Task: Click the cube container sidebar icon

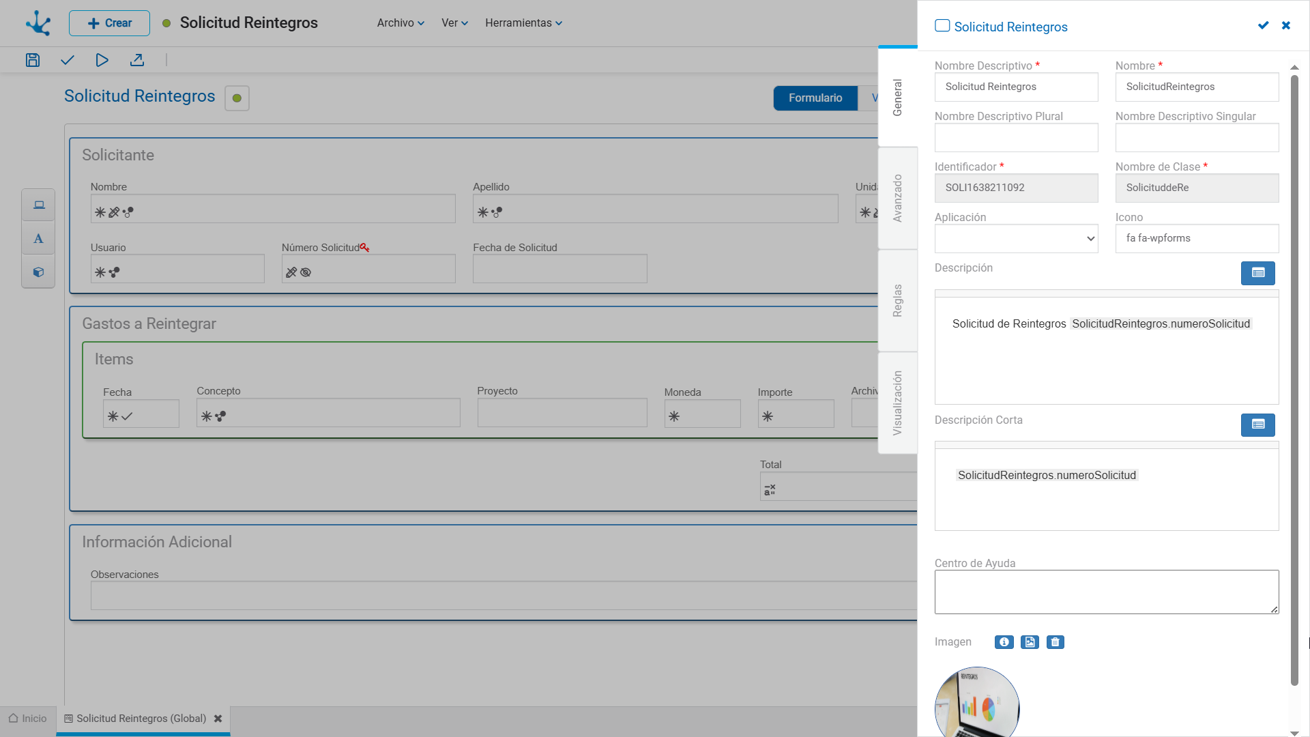Action: tap(38, 272)
